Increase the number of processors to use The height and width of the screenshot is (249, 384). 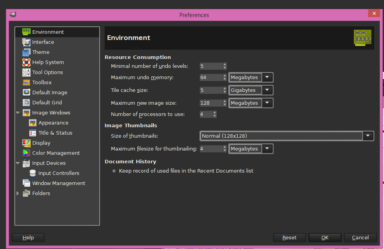[x=214, y=112]
